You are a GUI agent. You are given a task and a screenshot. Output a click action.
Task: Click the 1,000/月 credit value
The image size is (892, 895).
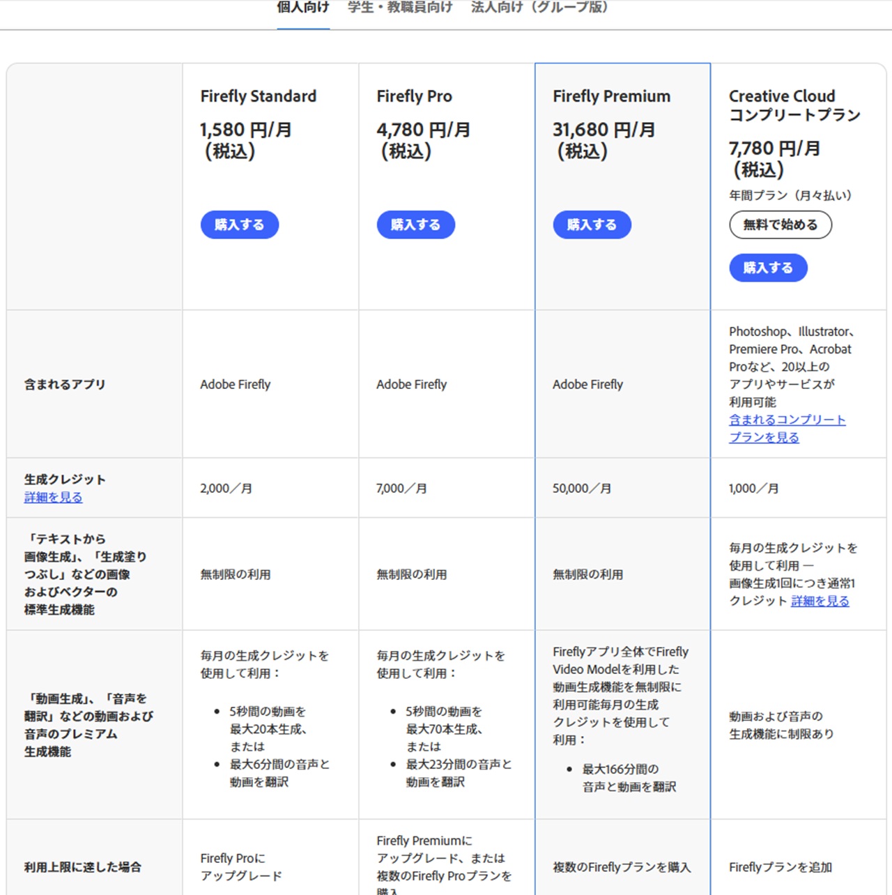click(x=754, y=488)
